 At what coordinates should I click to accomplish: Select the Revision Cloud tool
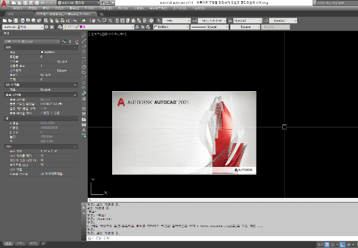[84, 72]
